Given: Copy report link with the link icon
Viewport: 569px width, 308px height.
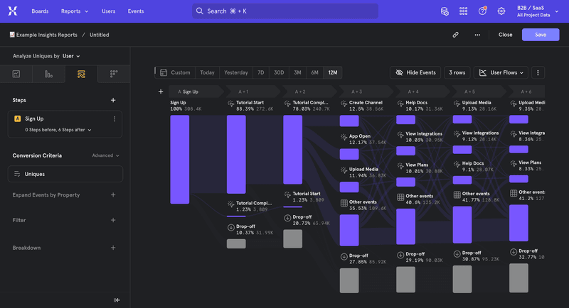Looking at the screenshot, I should 455,34.
